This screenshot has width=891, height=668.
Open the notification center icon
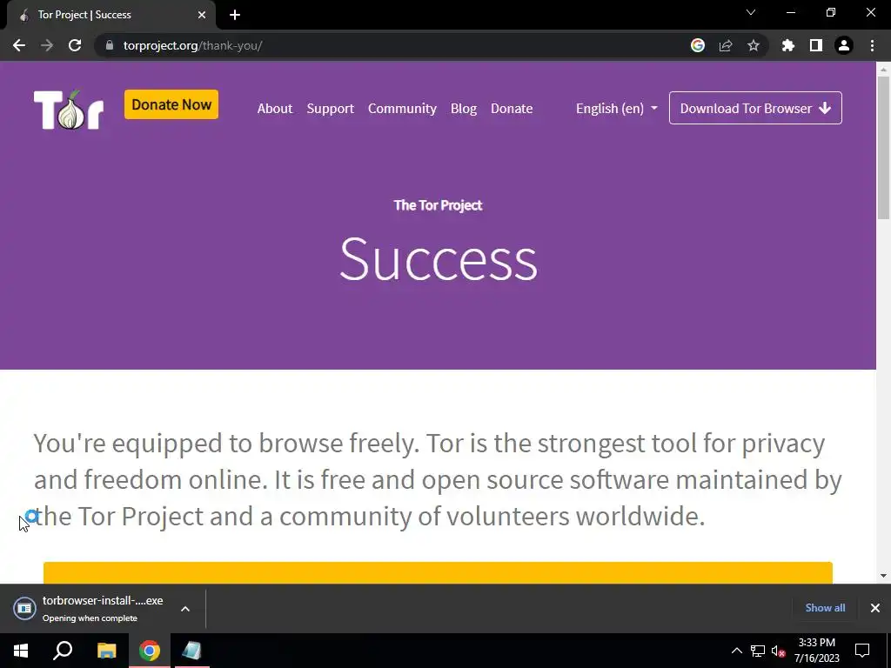tap(862, 651)
